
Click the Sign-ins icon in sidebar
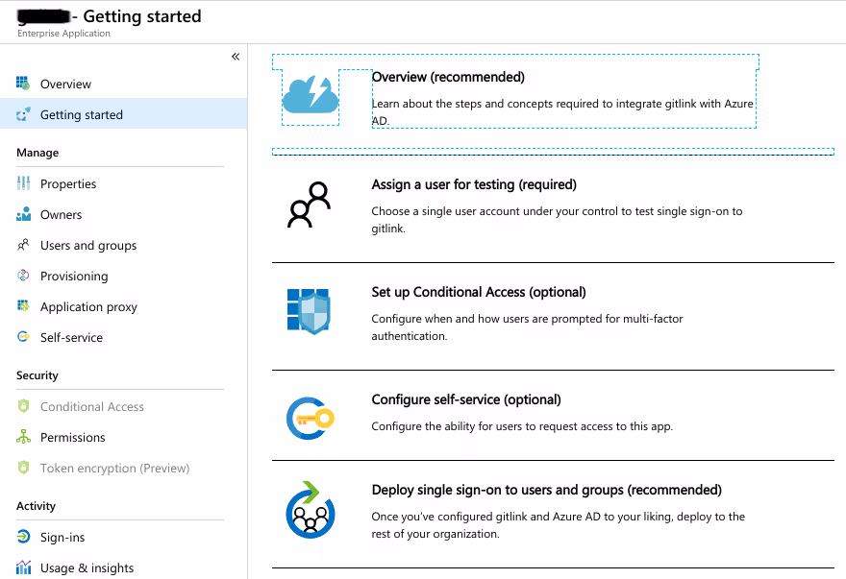[x=24, y=538]
